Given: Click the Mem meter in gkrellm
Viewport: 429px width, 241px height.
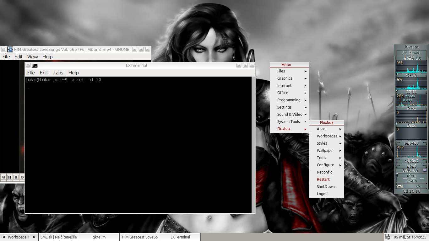Looking at the screenshot, I should pyautogui.click(x=411, y=176).
